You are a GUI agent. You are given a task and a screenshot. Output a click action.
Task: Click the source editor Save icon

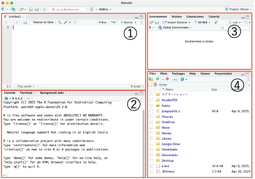(25, 22)
